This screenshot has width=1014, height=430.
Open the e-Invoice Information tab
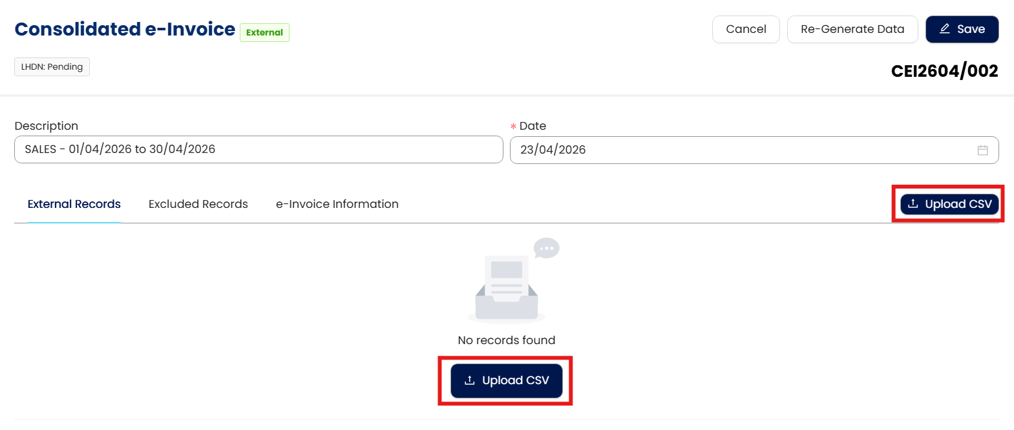coord(337,204)
